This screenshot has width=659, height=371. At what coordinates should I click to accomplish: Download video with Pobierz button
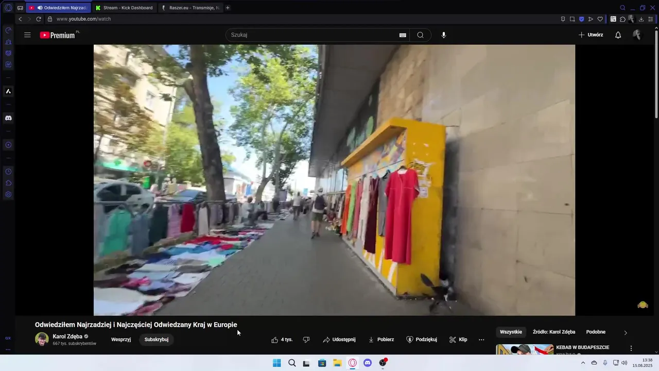coord(381,340)
